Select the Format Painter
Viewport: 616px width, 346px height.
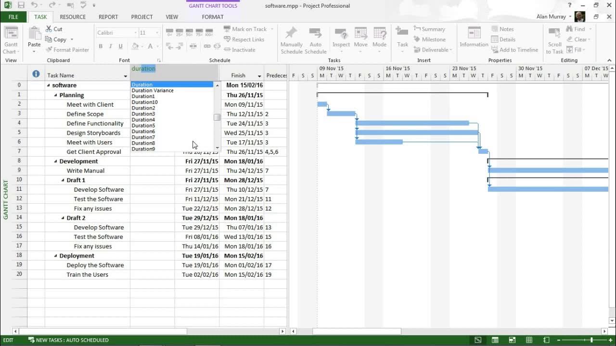point(68,49)
